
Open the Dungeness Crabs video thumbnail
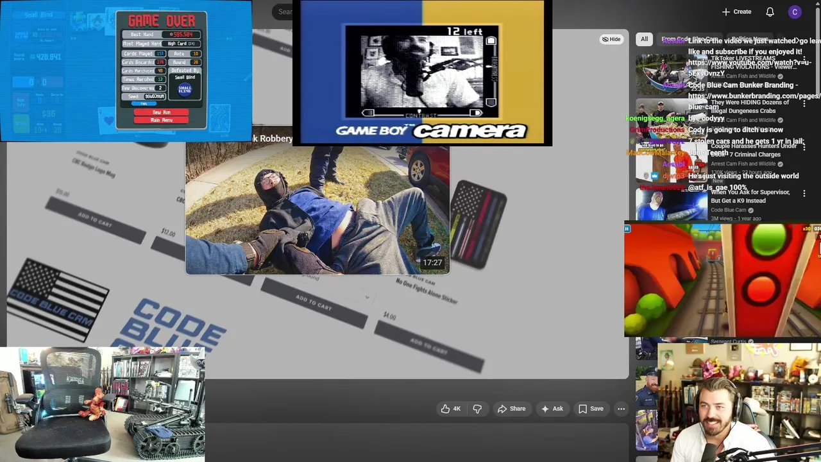click(671, 118)
